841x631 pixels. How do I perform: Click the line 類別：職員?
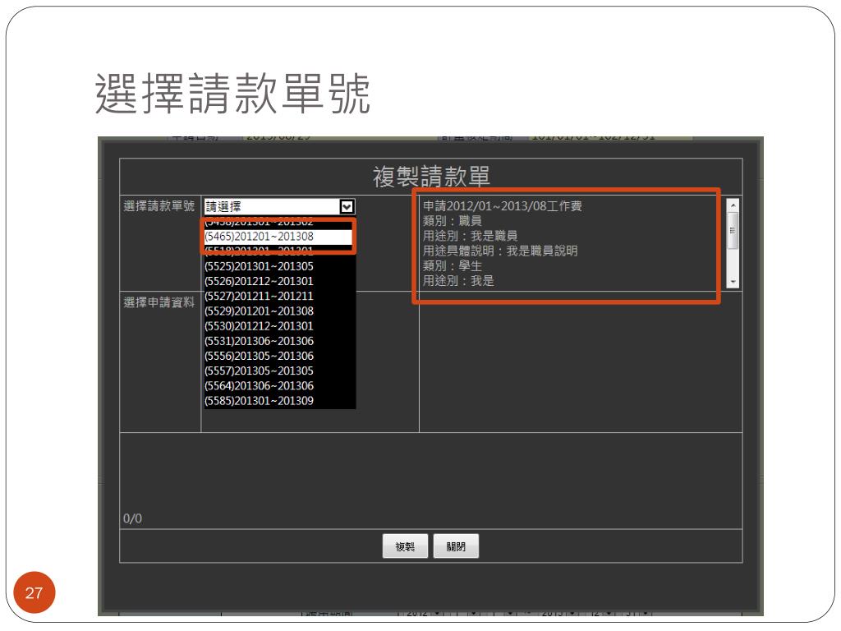[x=453, y=221]
